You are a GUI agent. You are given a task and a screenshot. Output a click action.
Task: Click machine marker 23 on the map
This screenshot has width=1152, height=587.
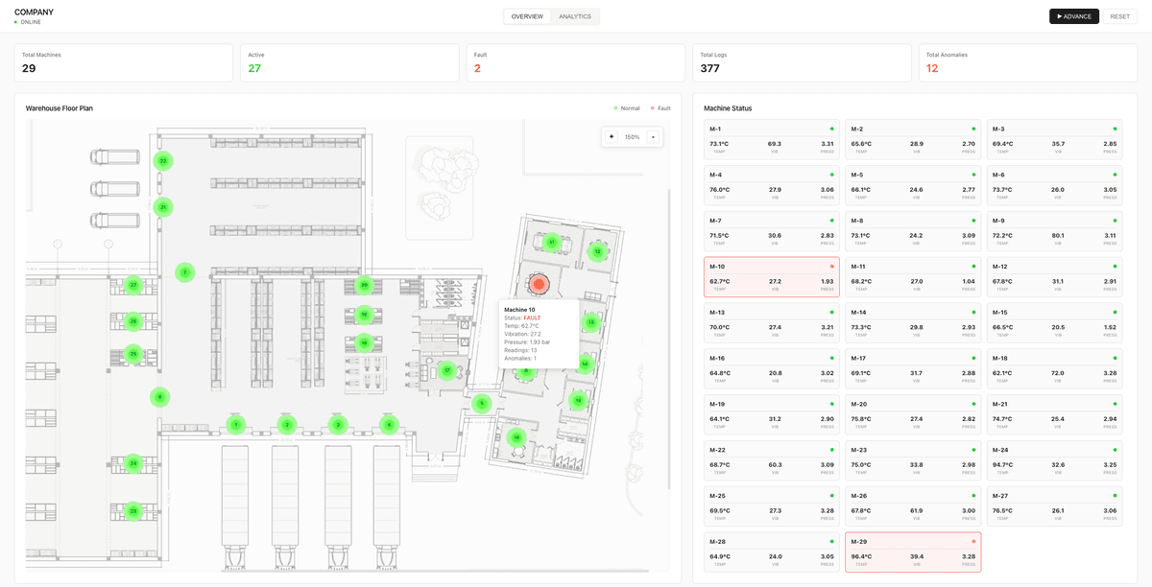[133, 511]
